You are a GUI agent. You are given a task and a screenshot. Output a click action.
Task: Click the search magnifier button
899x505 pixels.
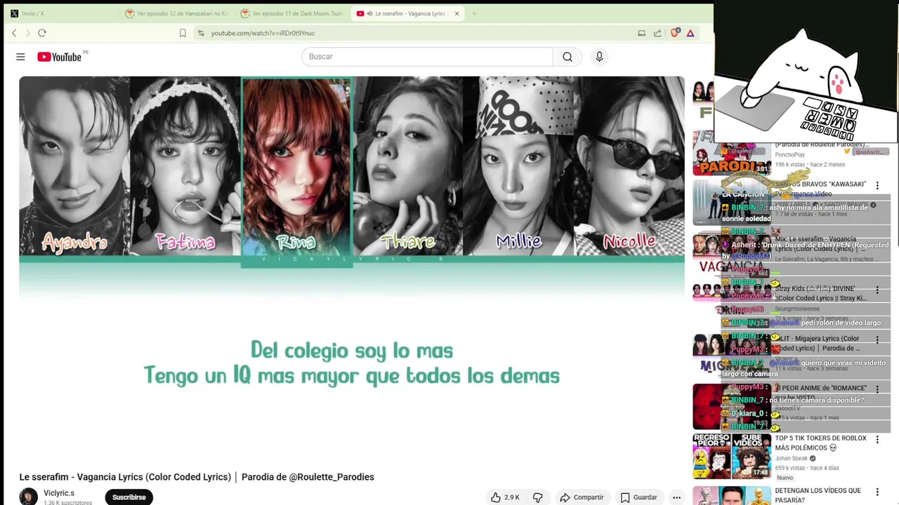coord(567,57)
